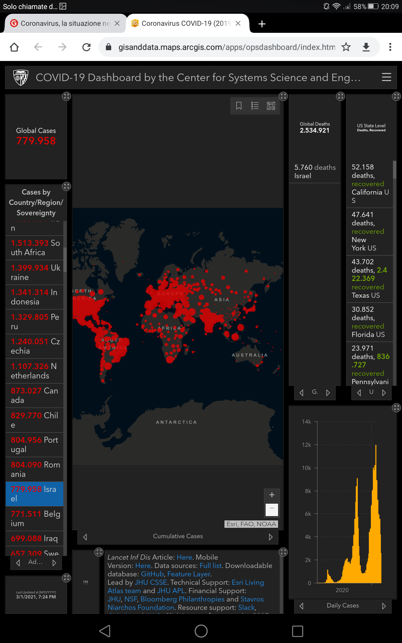Expand the Cases by Country panel
Viewport: 402px width, 643px height.
[x=67, y=186]
